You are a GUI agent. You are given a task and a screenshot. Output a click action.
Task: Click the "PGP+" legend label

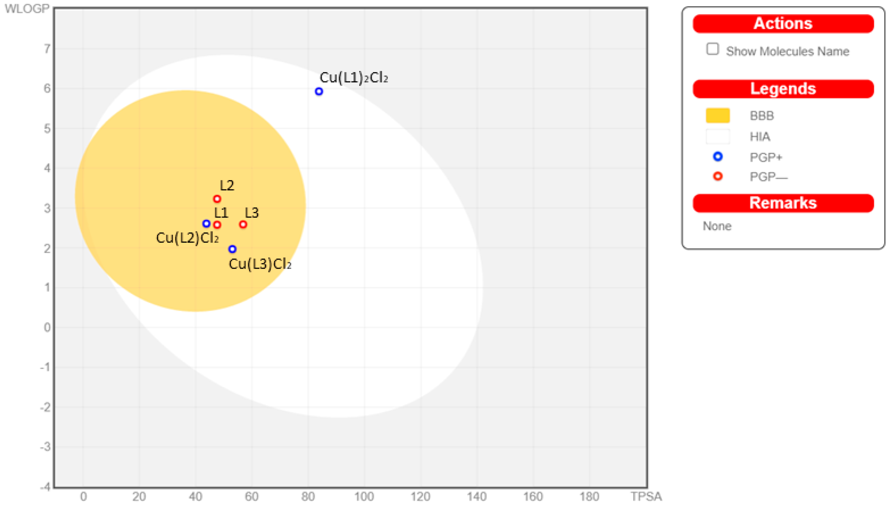[766, 157]
